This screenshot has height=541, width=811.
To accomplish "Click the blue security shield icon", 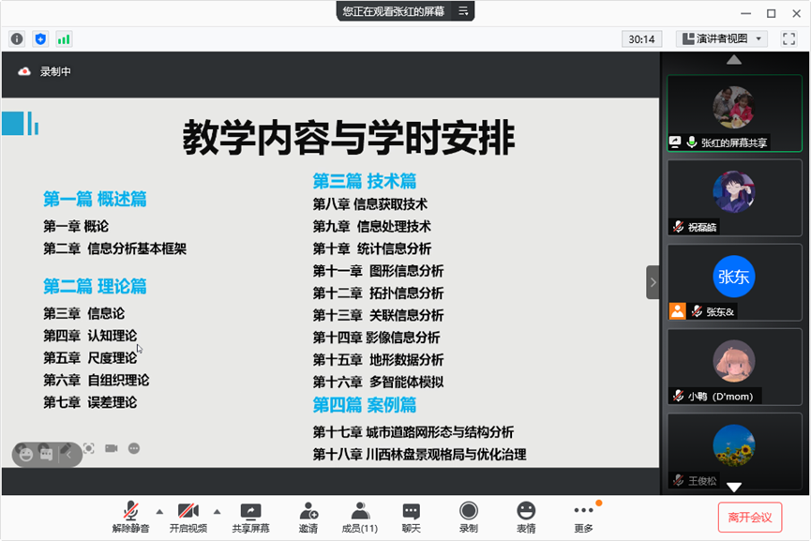I will click(40, 38).
